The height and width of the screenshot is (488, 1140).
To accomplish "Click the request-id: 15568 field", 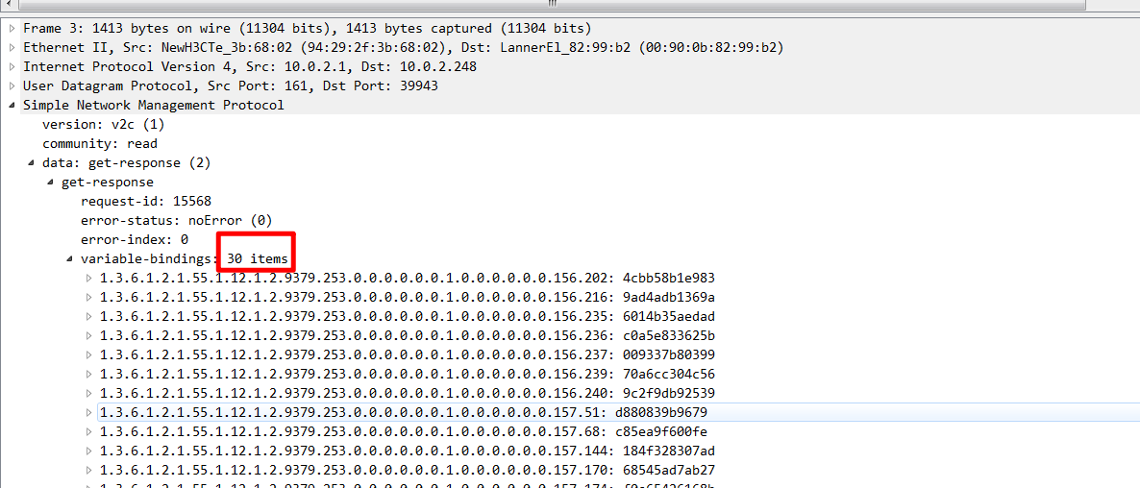I will click(145, 201).
